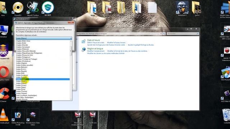Click the search magnifier in Control Panel

[197, 34]
